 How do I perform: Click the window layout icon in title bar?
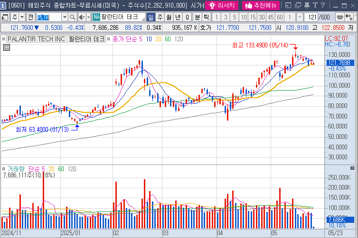point(288,6)
